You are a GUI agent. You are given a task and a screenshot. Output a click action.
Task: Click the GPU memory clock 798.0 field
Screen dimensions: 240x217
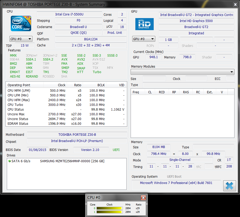(x=187, y=57)
